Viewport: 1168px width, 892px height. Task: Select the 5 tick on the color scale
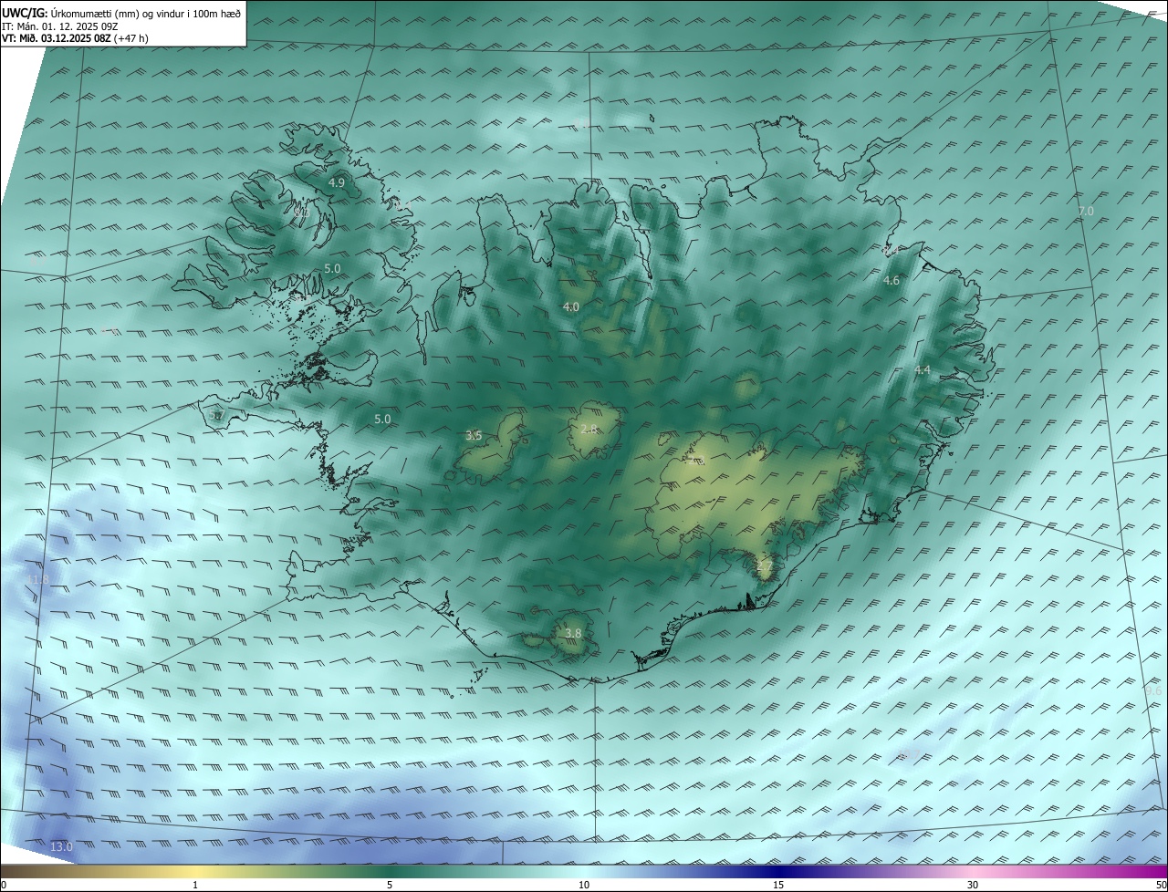point(390,885)
